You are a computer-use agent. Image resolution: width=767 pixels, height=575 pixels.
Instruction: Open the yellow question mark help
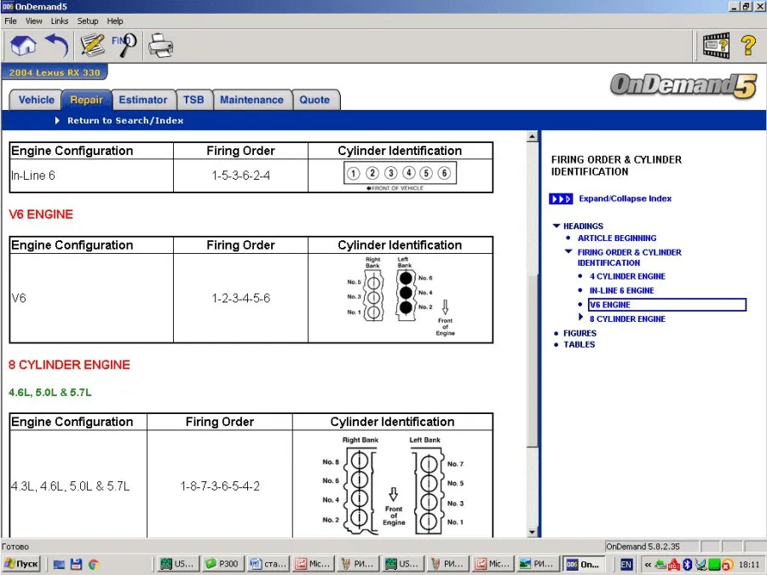[748, 45]
